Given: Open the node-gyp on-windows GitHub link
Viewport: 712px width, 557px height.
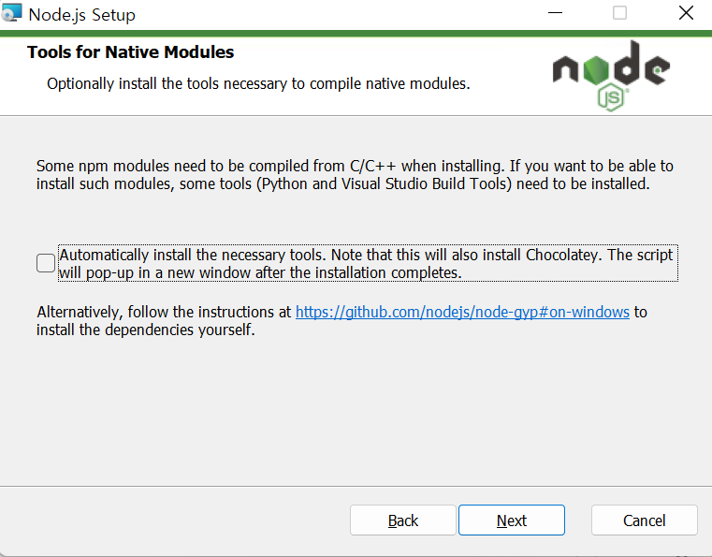Looking at the screenshot, I should (x=462, y=312).
